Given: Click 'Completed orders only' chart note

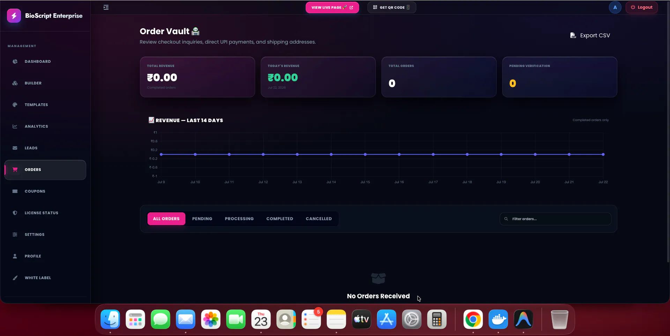Looking at the screenshot, I should (x=590, y=120).
